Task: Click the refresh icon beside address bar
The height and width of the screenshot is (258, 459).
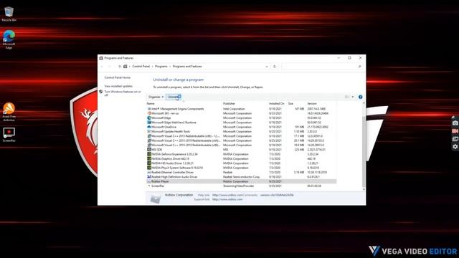Action: coord(275,67)
